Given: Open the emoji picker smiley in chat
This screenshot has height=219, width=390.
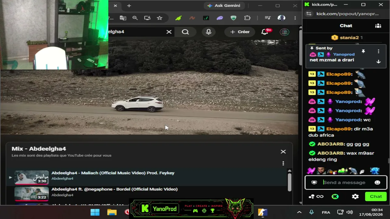Looking at the screenshot, I should click(x=377, y=182).
